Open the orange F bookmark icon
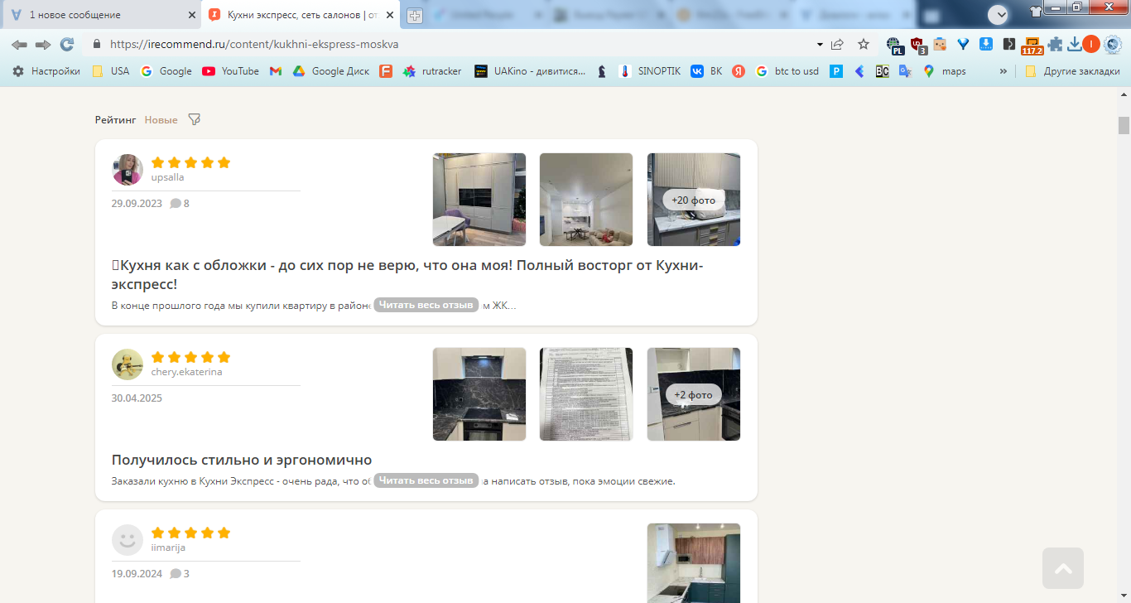This screenshot has width=1131, height=603. [386, 71]
